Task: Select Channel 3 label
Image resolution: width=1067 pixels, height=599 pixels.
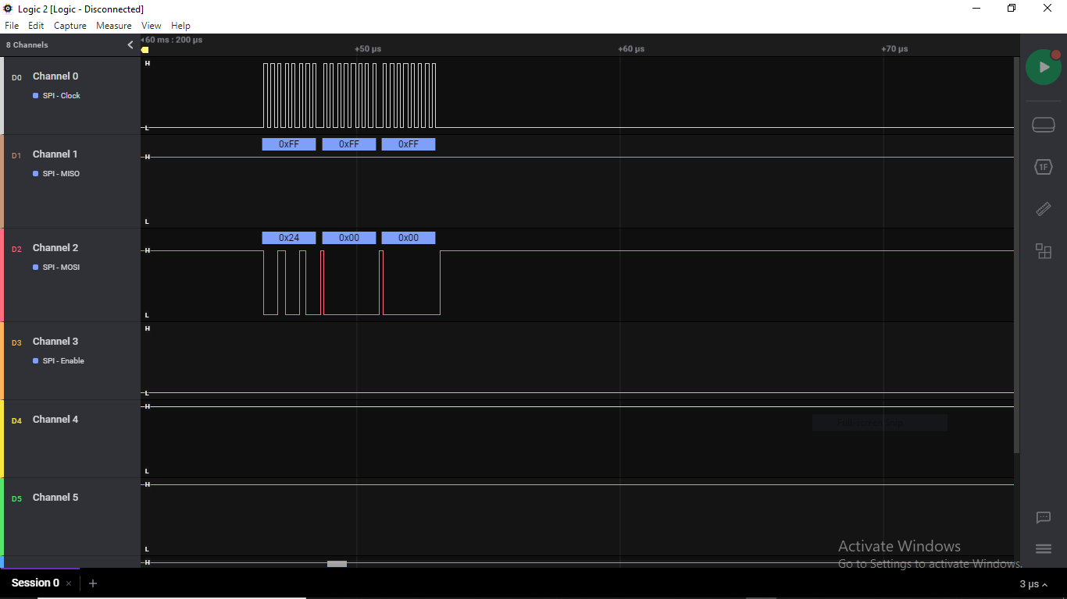Action: coord(55,342)
